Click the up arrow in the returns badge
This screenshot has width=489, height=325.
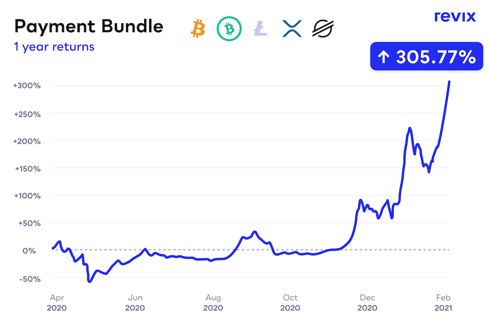click(383, 58)
